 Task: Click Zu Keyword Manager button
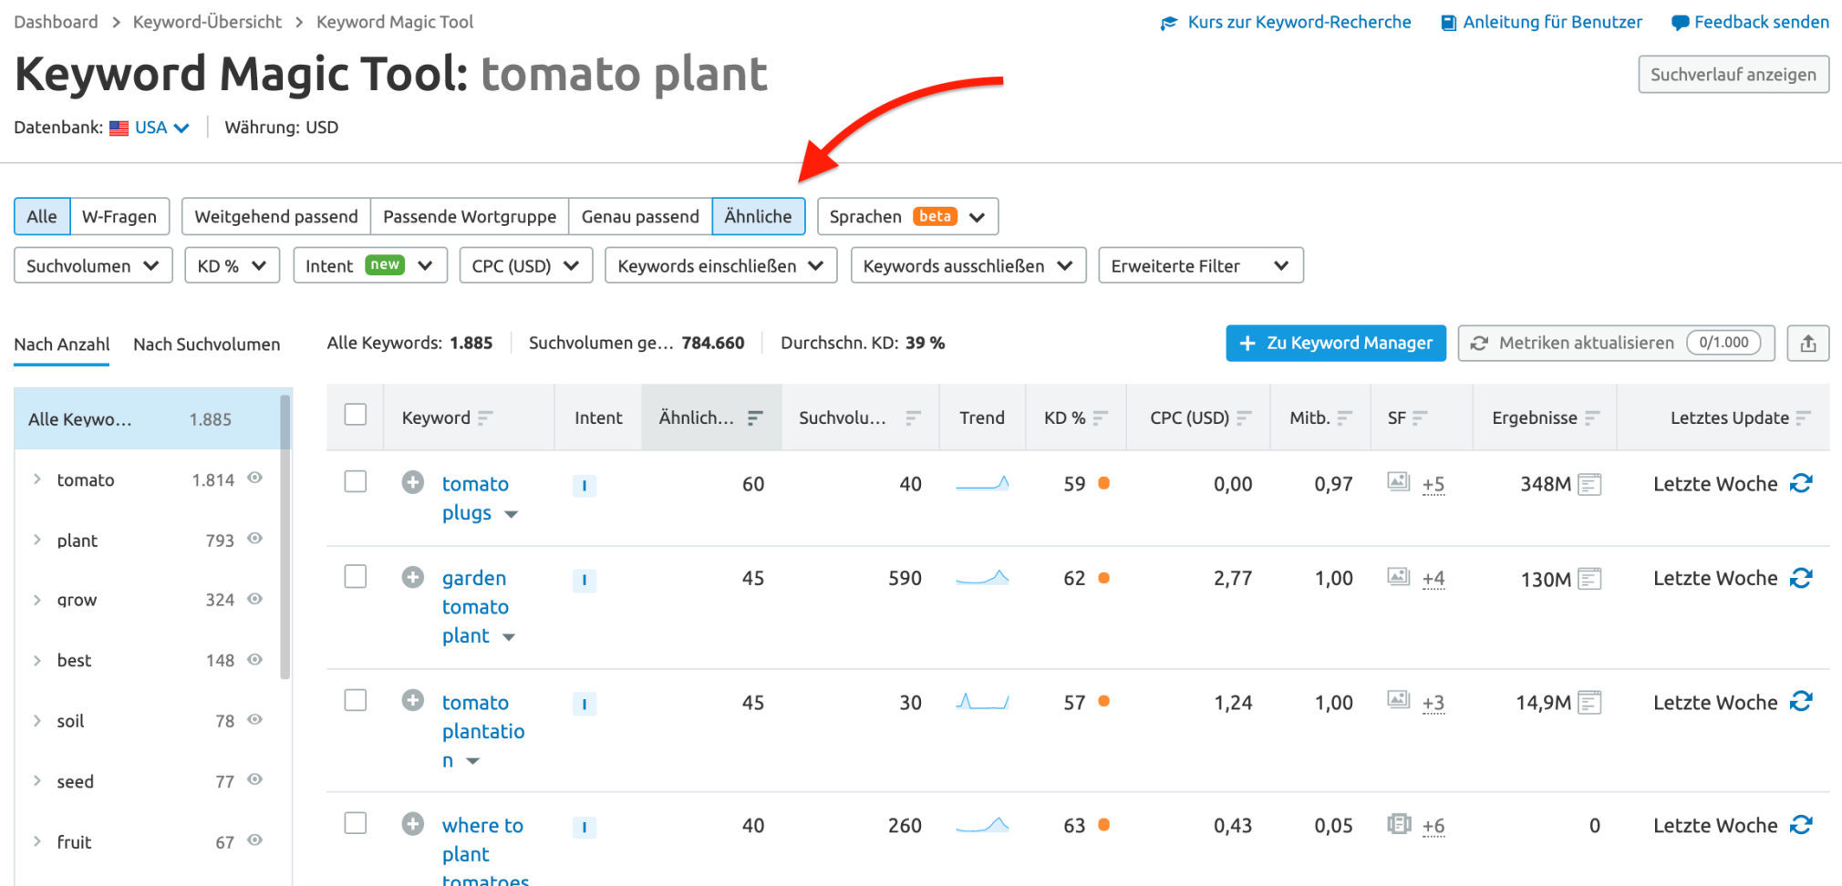(1336, 343)
